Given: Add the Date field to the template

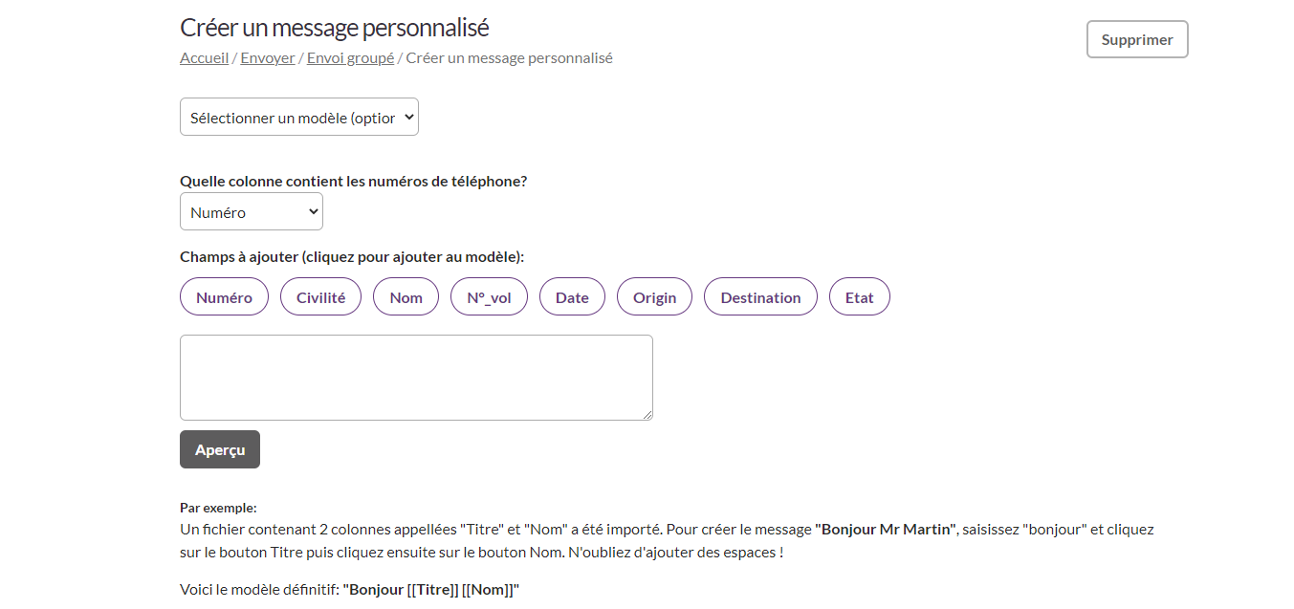Looking at the screenshot, I should (x=572, y=297).
